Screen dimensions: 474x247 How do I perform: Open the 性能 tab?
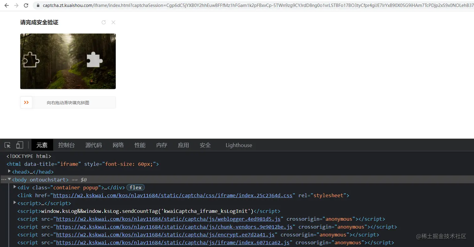click(140, 145)
